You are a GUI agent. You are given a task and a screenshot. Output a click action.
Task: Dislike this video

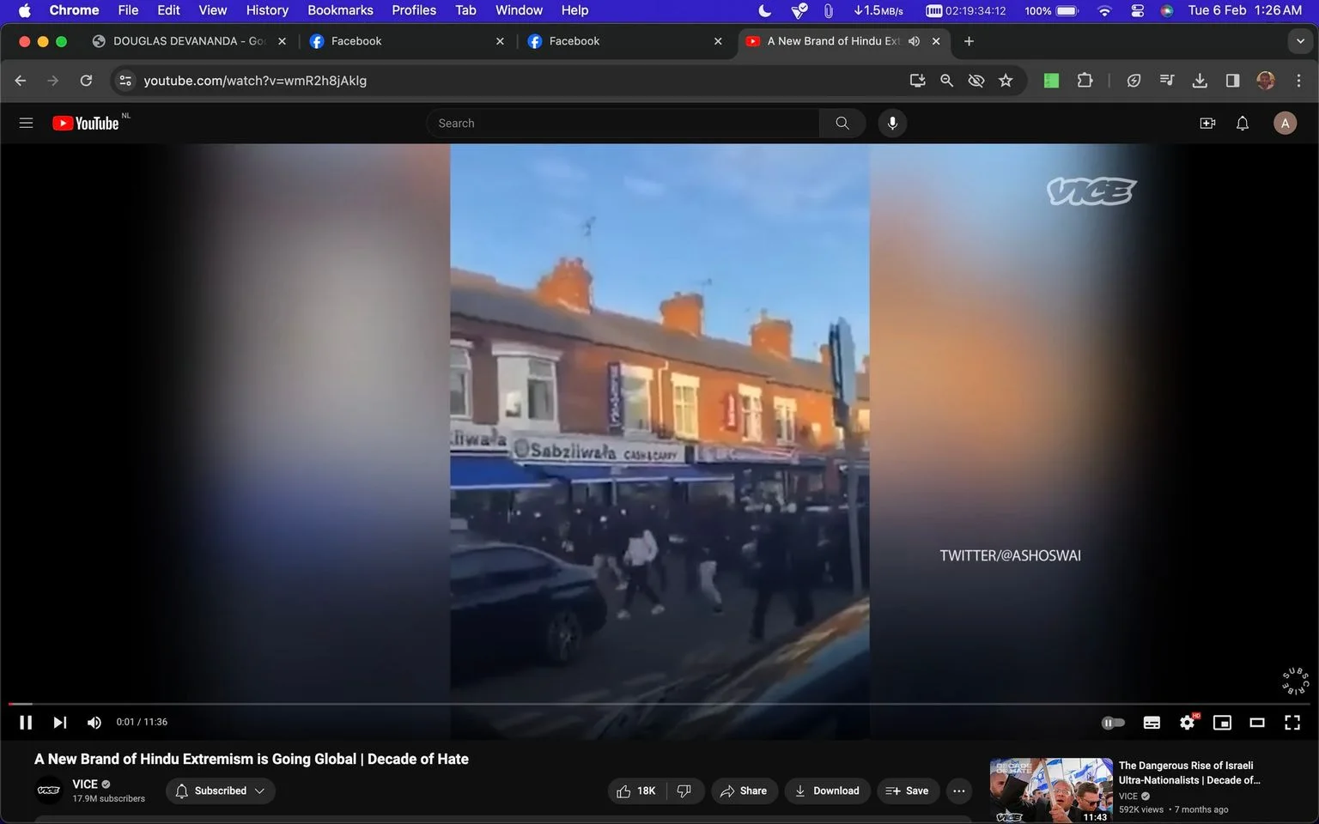pos(684,791)
